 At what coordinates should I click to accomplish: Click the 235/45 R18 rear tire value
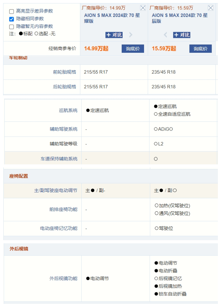pos(164,87)
